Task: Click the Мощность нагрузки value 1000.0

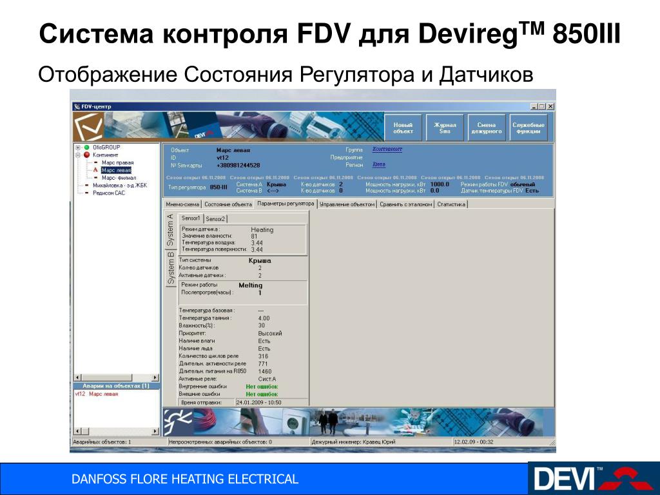Action: pos(440,184)
